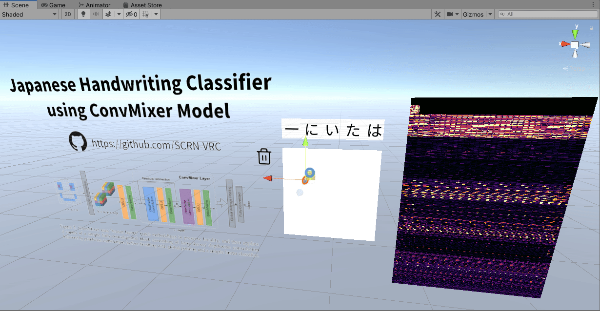Click the trash can icon
Image resolution: width=600 pixels, height=311 pixels.
coord(264,156)
